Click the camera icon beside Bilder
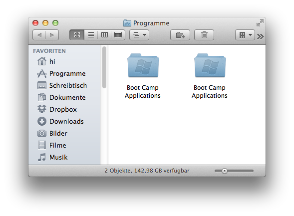294x216 pixels. 42,133
